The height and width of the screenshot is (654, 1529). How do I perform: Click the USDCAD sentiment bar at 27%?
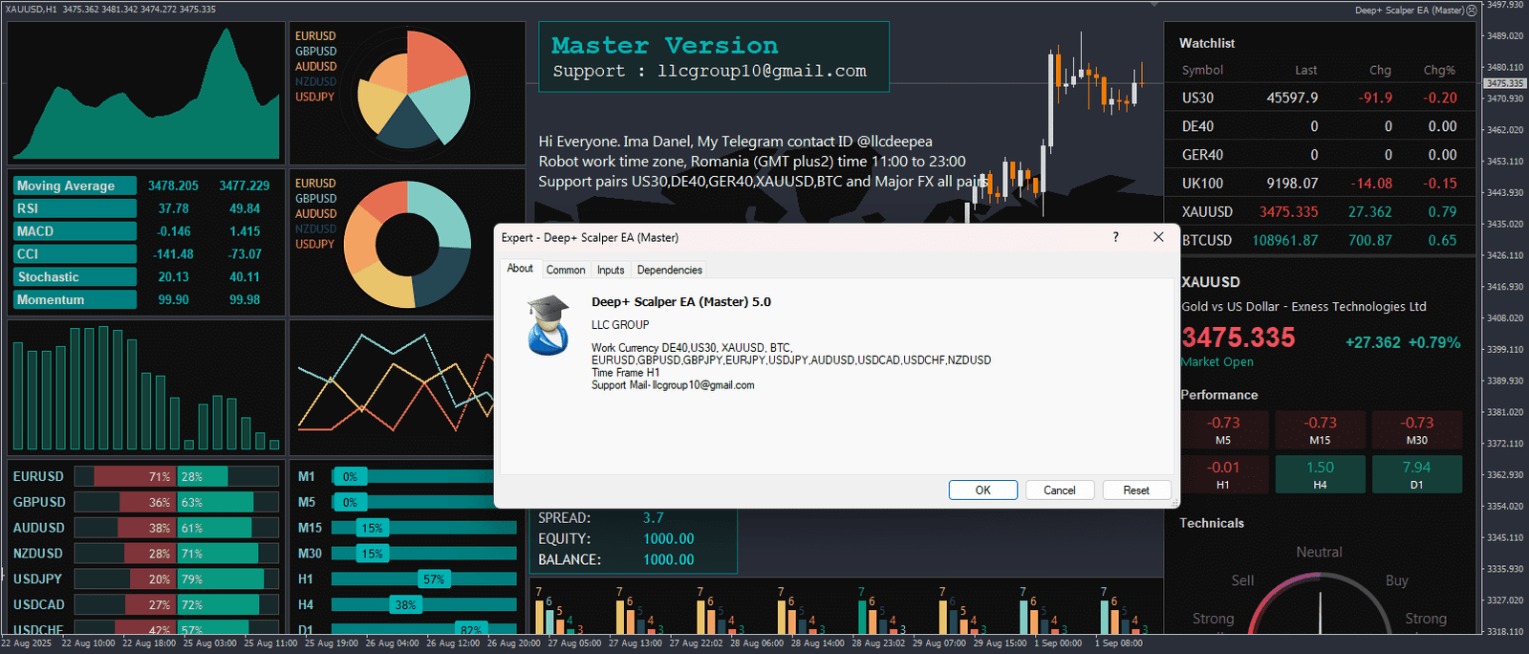pyautogui.click(x=176, y=605)
